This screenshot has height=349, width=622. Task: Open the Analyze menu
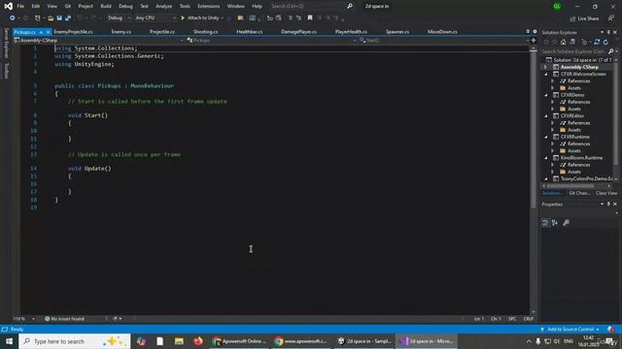click(164, 6)
